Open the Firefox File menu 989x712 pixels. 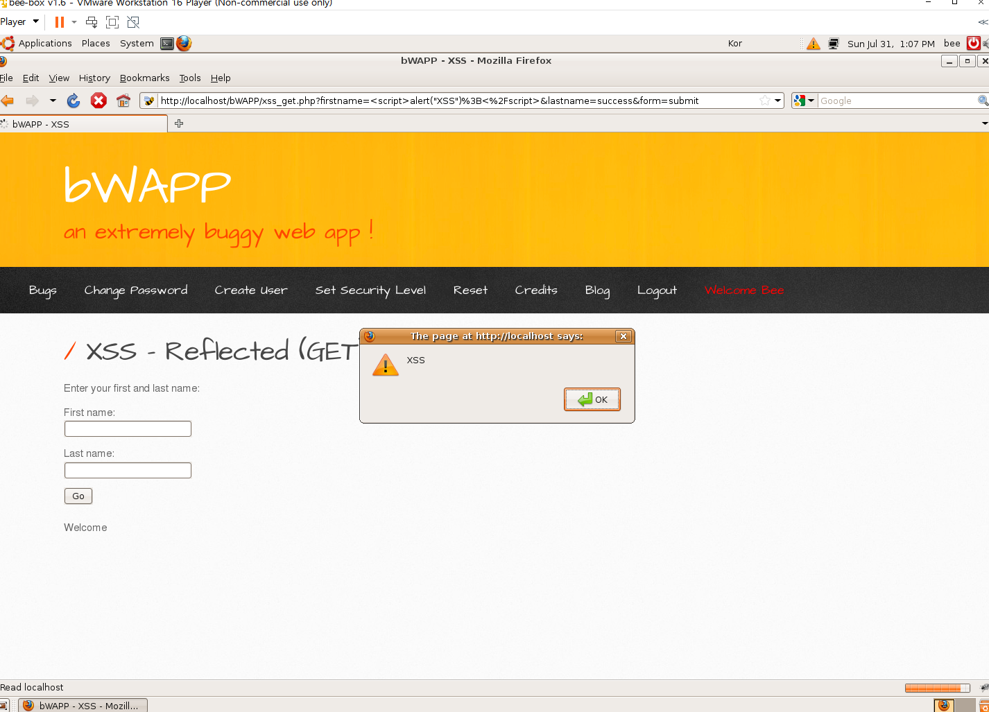6,78
